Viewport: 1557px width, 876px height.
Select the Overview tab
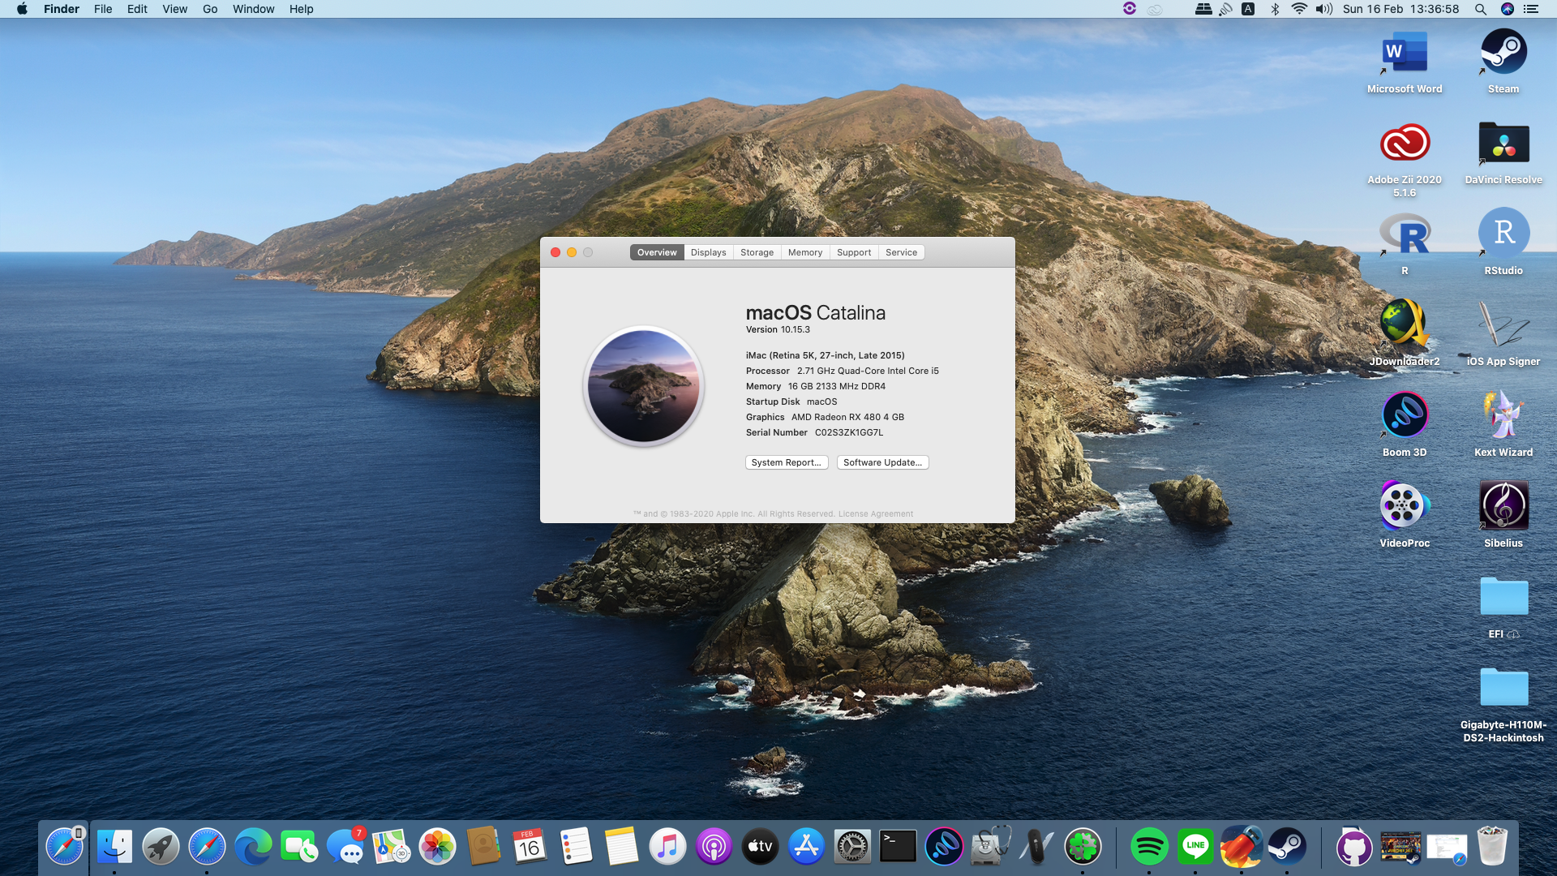657,252
